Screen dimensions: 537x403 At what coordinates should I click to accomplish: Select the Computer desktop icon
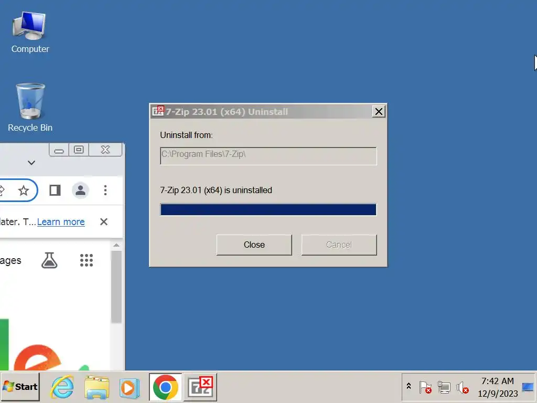coord(30,33)
